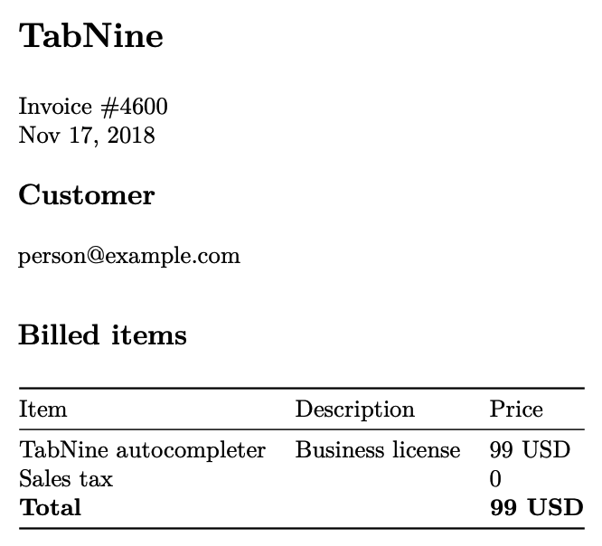Click the Customer heading

coord(87,194)
